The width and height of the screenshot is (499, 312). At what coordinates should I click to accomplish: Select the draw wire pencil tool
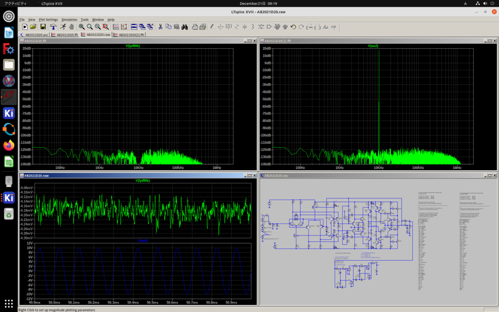click(x=212, y=27)
